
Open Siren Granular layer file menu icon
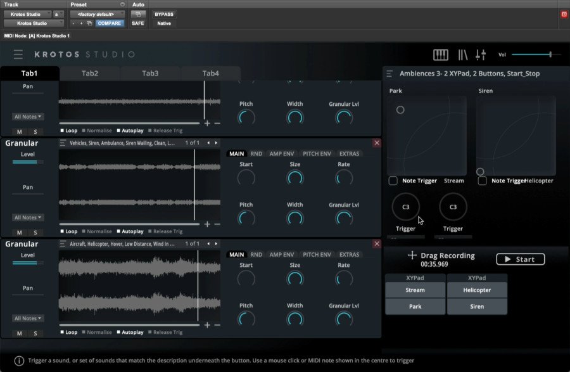[x=63, y=143]
